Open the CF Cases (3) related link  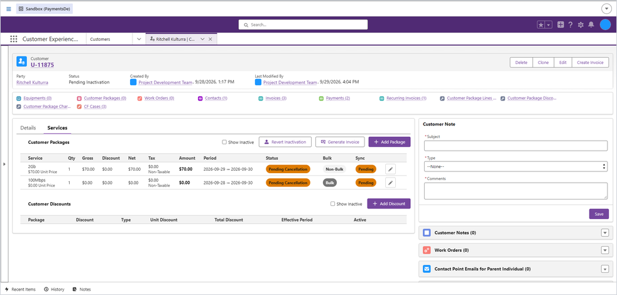tap(96, 107)
